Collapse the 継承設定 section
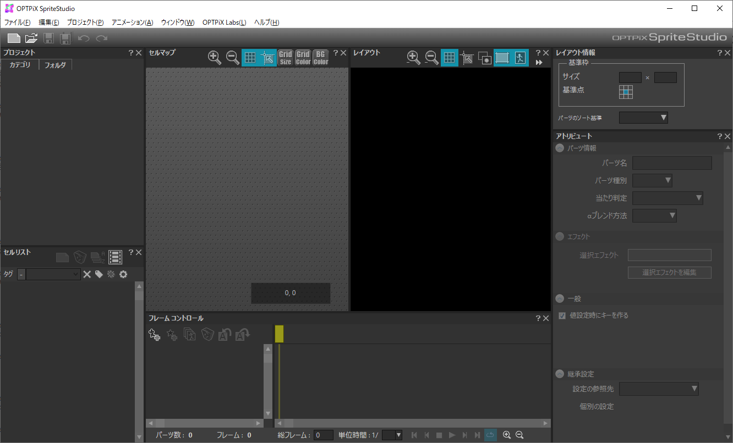The image size is (733, 443). [560, 374]
